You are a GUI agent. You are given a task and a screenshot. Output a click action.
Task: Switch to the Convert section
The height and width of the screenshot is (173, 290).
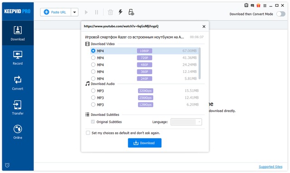(18, 83)
